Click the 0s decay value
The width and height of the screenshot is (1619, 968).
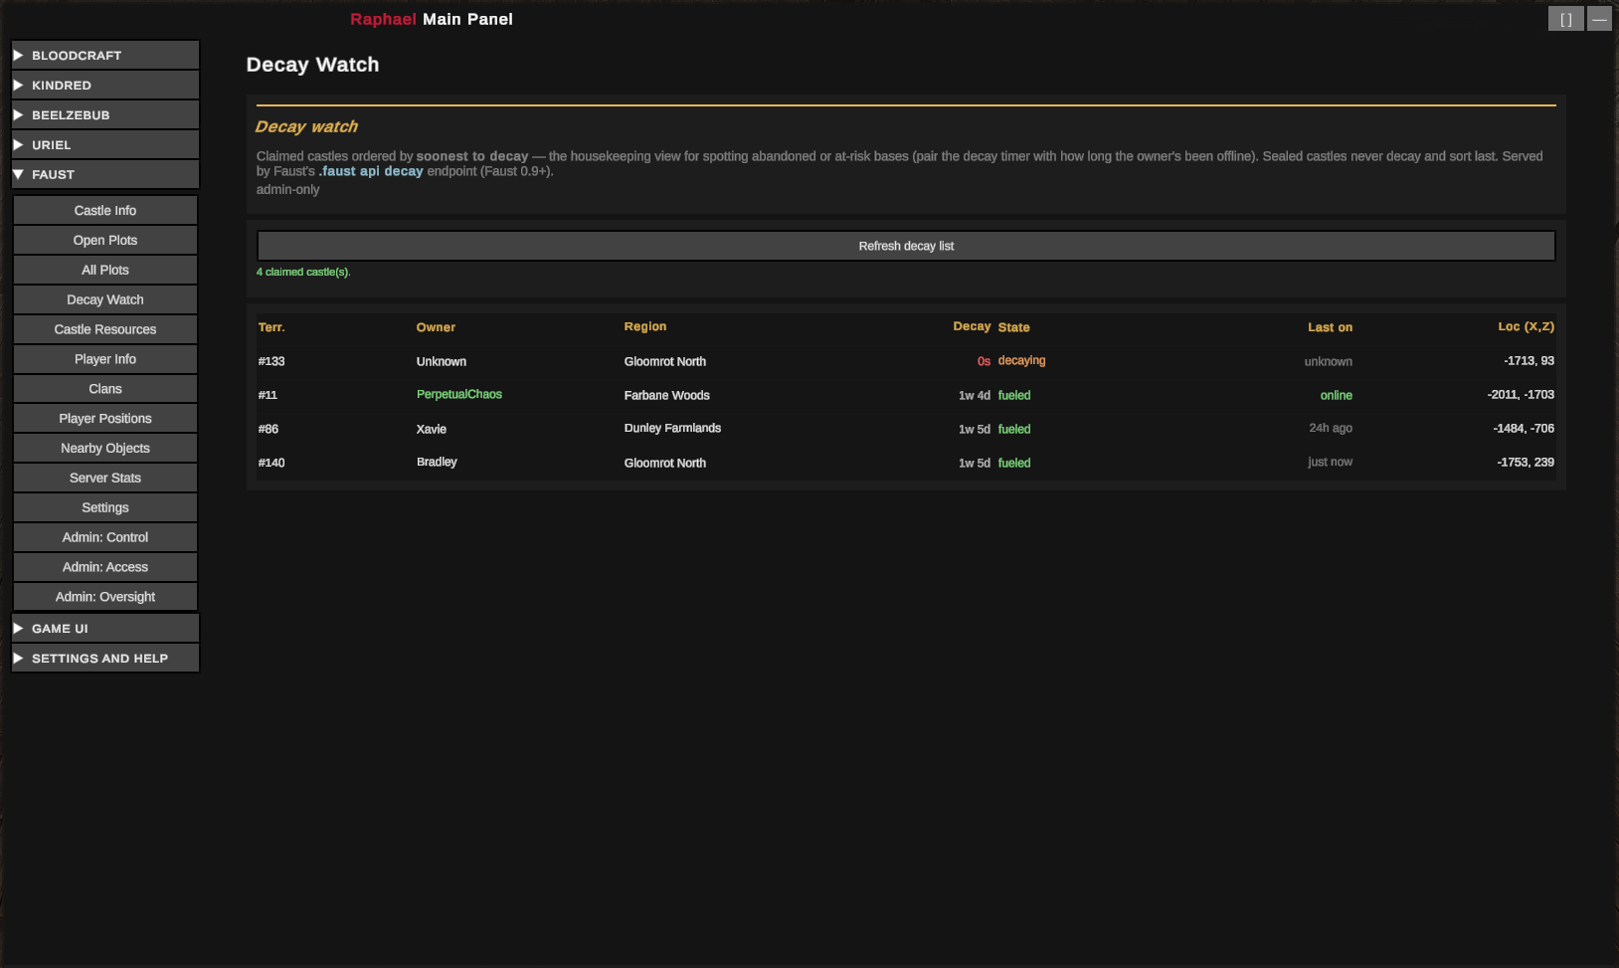point(984,361)
